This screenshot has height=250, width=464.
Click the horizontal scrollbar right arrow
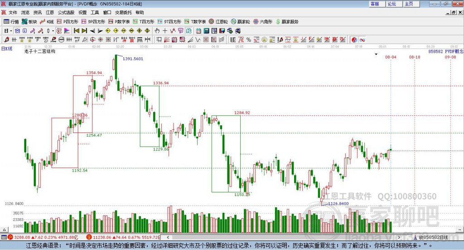click(x=399, y=237)
